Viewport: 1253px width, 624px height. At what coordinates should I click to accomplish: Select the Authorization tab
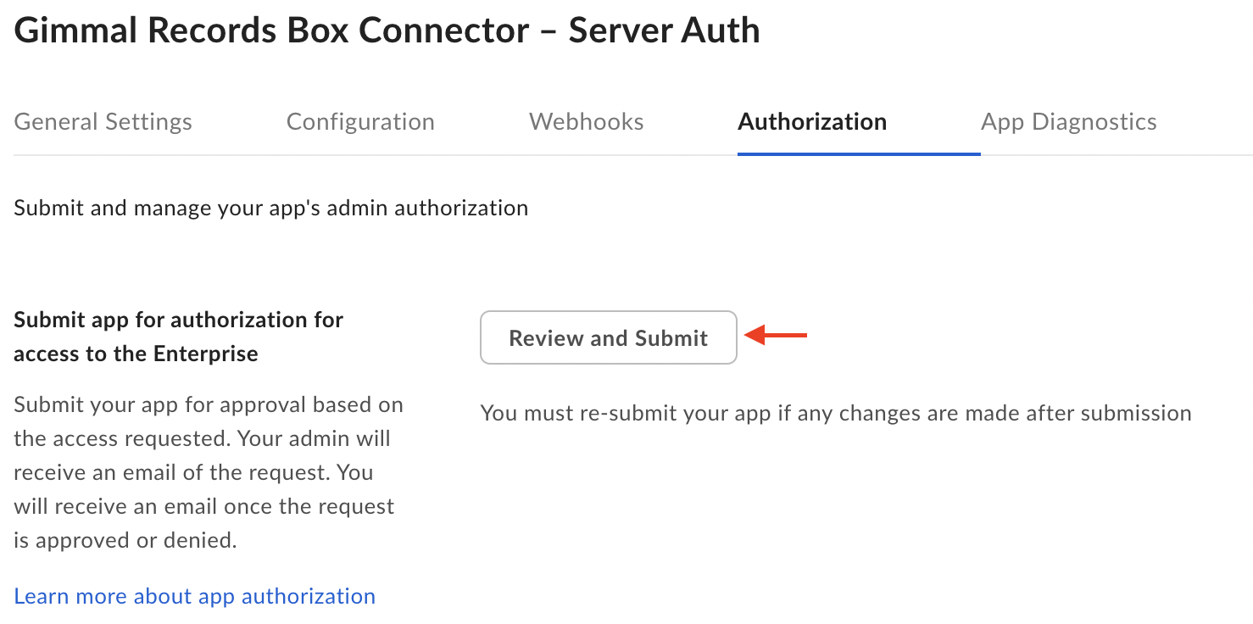812,122
